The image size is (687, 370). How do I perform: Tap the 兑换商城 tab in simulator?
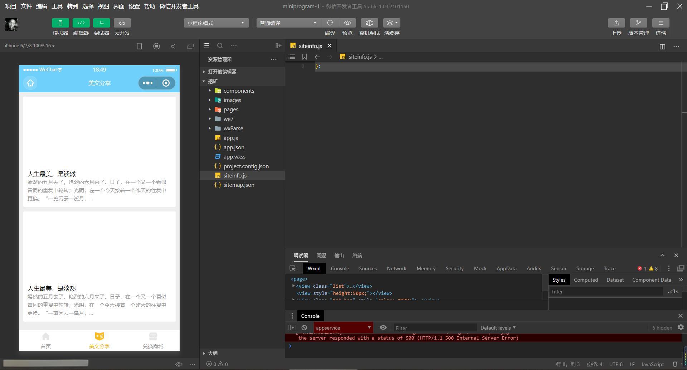(153, 341)
